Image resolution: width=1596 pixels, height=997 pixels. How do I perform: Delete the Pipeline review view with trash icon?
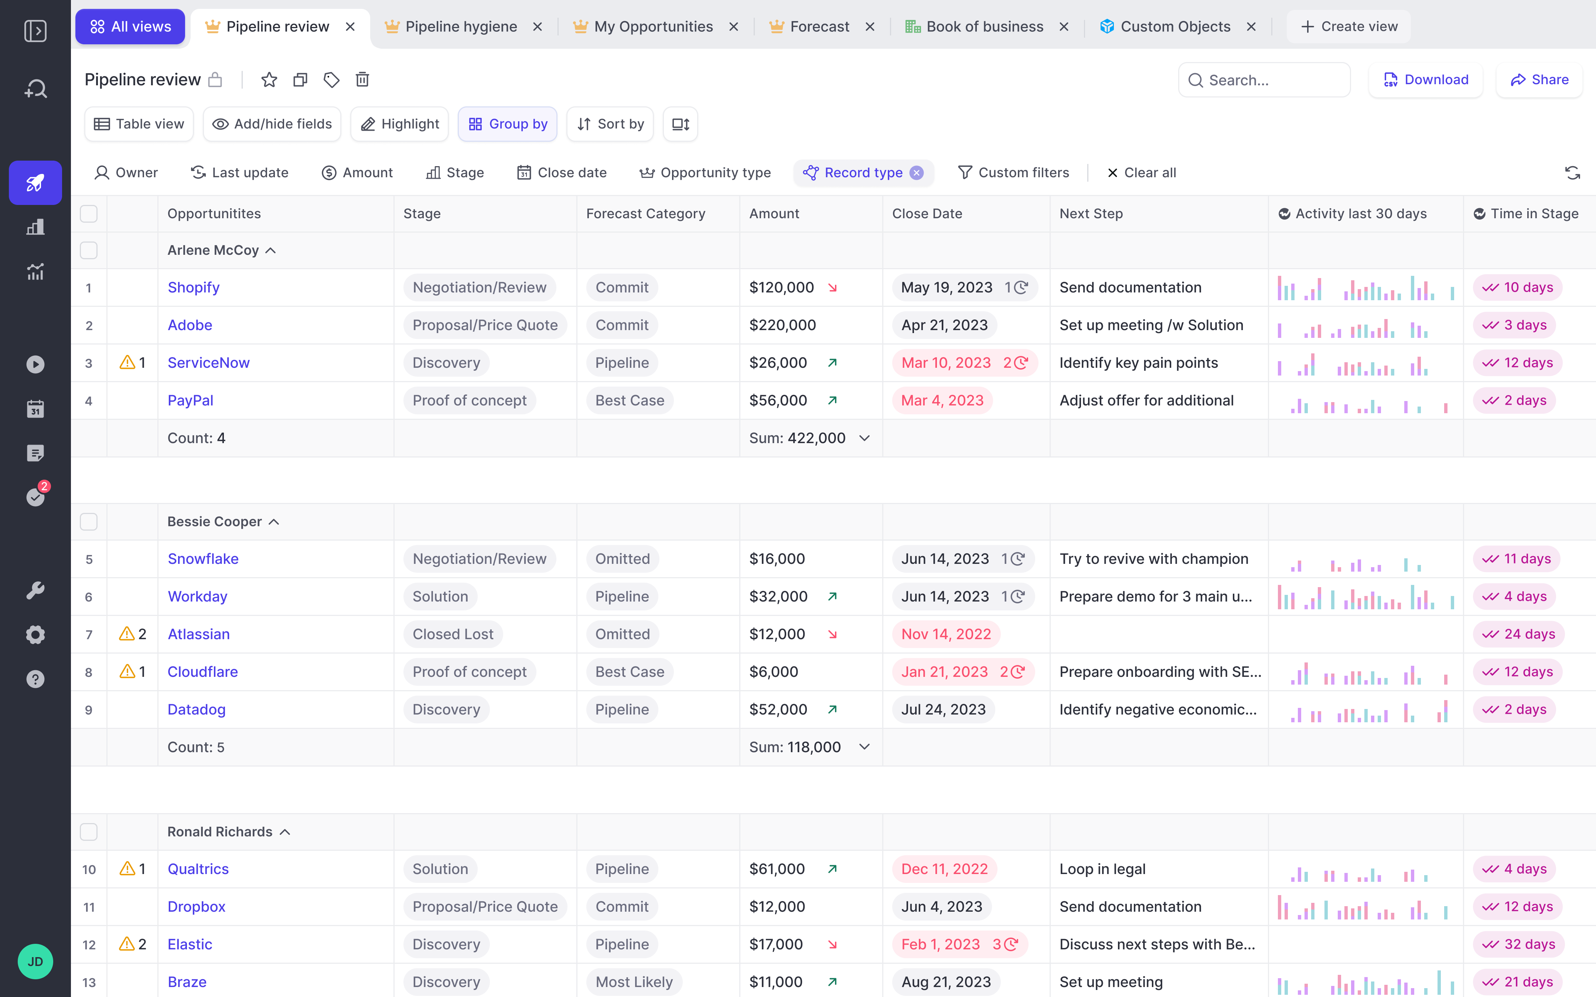(362, 80)
